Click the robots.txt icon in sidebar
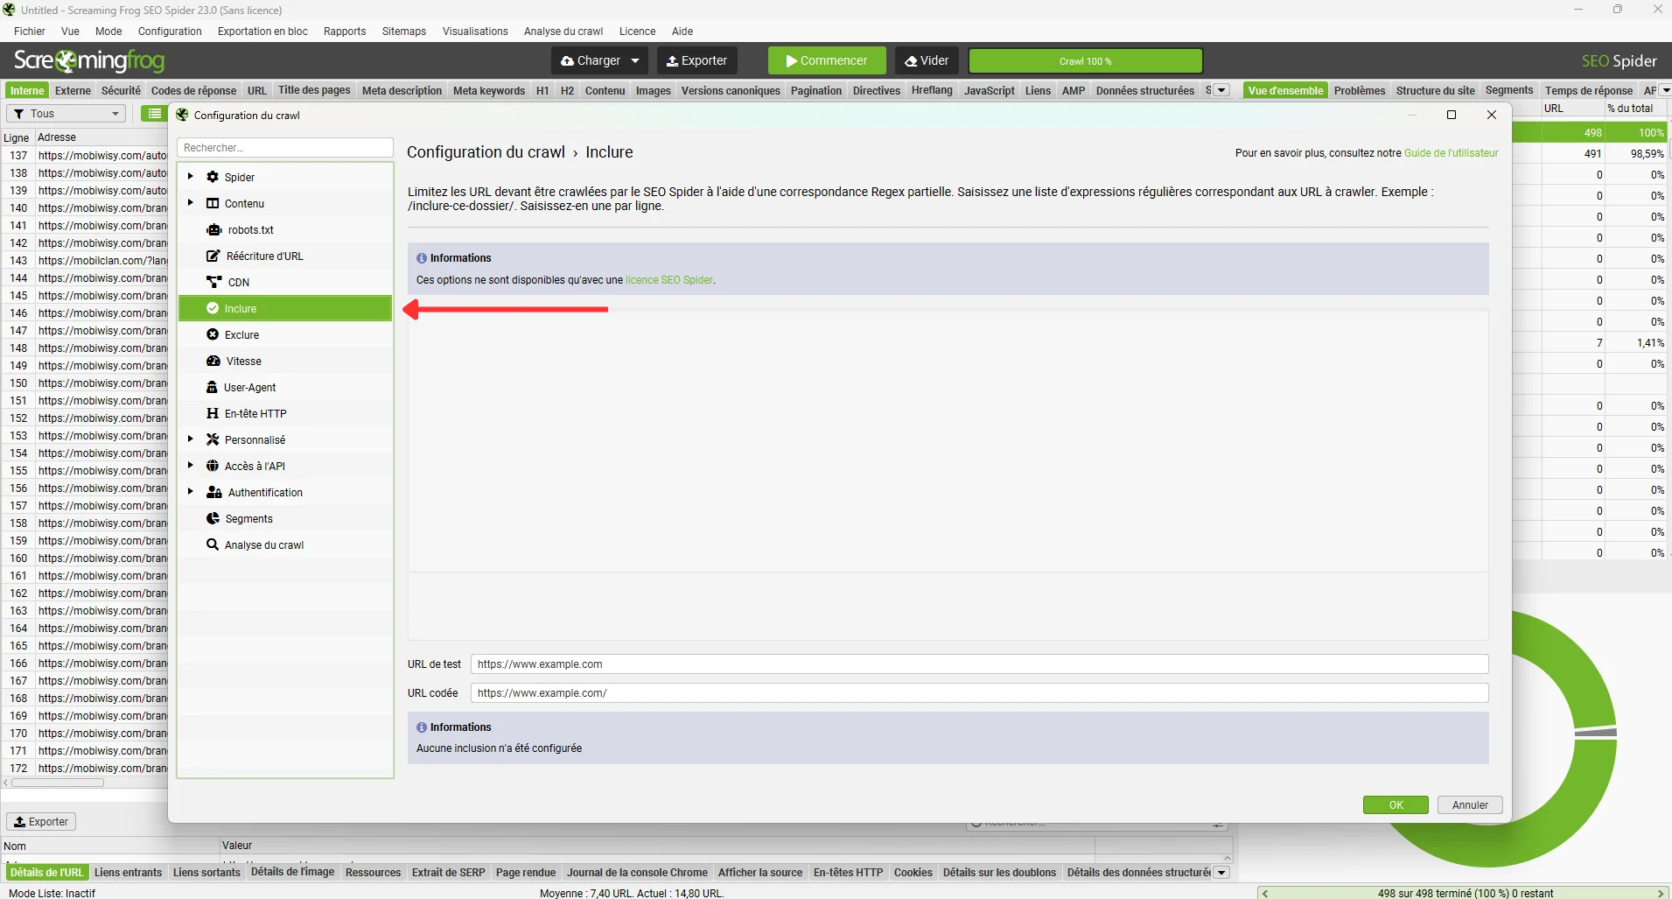 (x=213, y=230)
